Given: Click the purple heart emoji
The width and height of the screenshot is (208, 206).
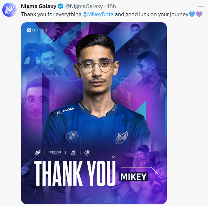Looking at the screenshot, I should tap(199, 14).
